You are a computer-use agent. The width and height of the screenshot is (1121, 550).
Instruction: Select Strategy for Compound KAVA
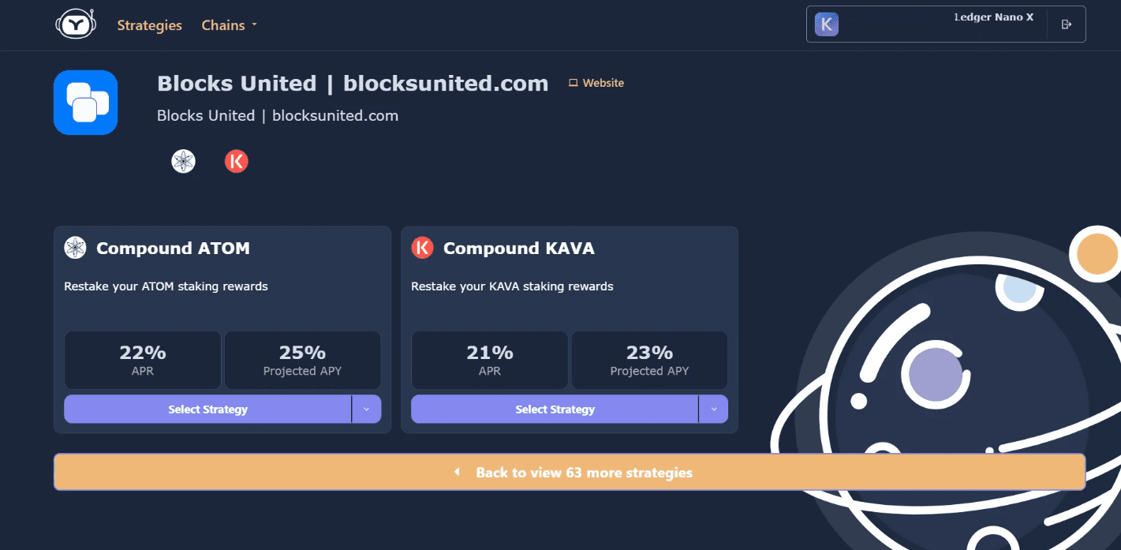[x=555, y=409]
